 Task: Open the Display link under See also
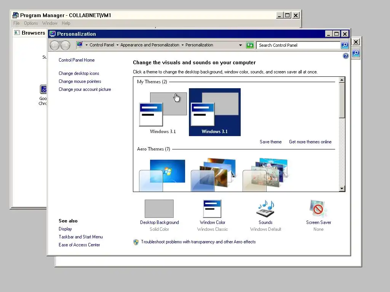pos(65,229)
